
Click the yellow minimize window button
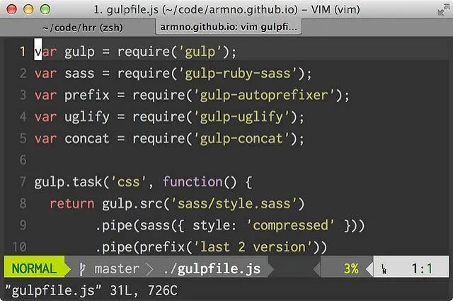pos(29,10)
